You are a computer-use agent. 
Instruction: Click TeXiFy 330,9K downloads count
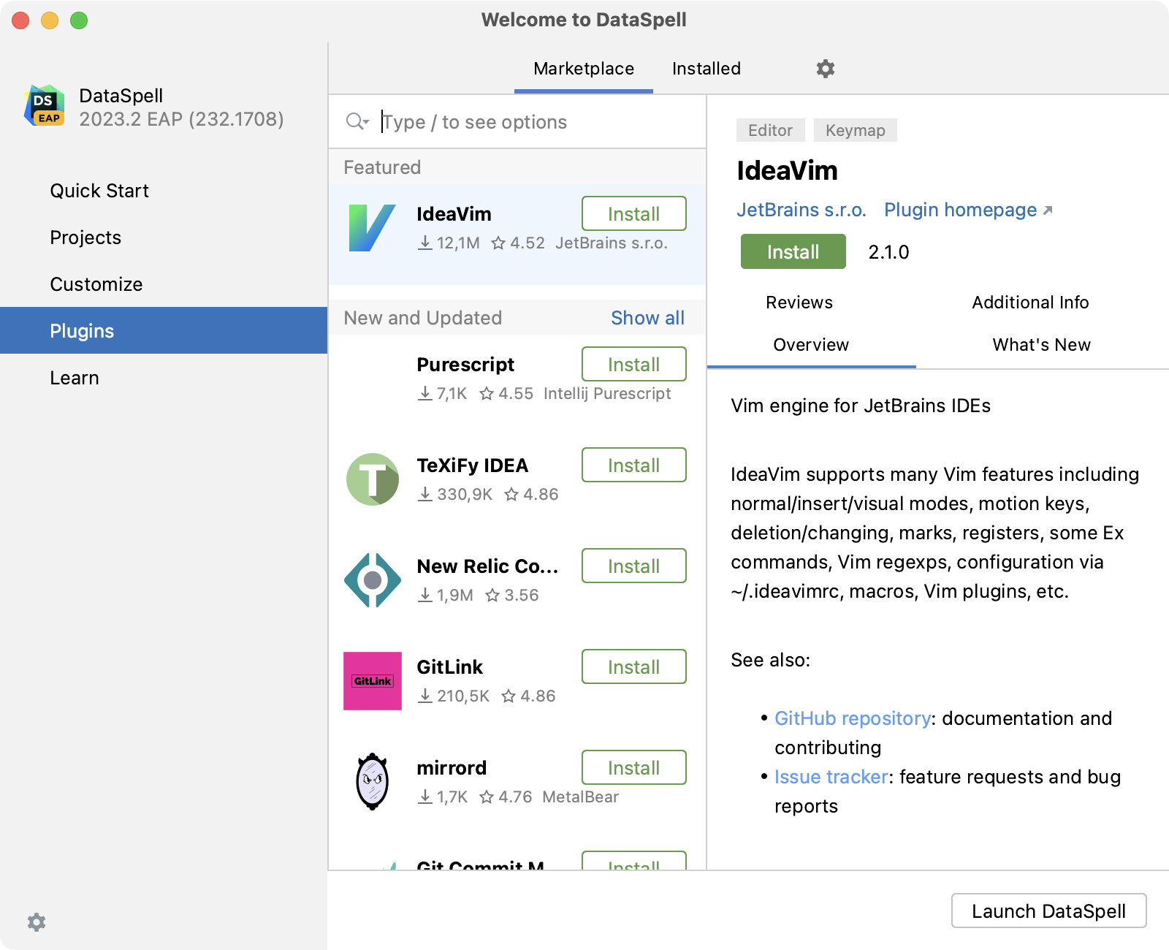coord(454,495)
